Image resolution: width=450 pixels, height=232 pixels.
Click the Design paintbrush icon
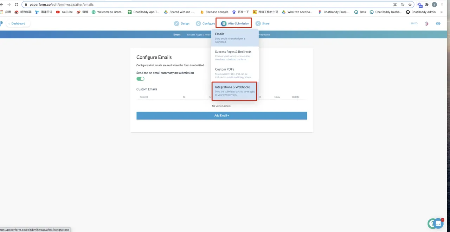[x=176, y=24]
